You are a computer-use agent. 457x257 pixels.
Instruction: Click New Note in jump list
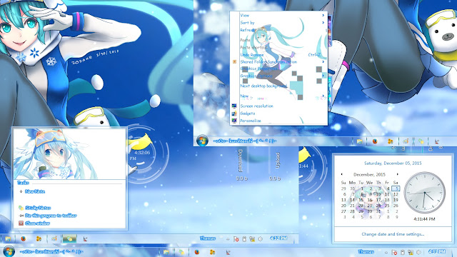pyautogui.click(x=35, y=191)
